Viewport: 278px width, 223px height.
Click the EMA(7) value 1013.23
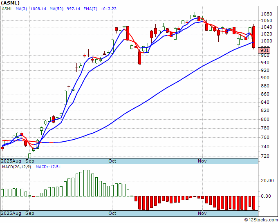tap(108, 9)
